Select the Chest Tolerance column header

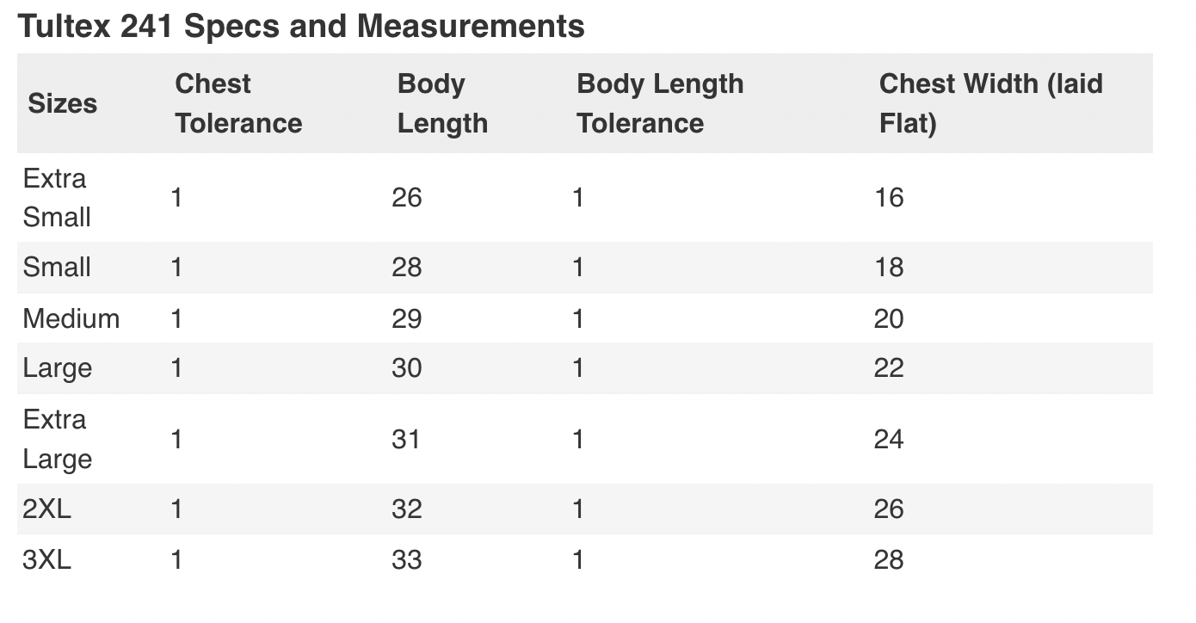point(238,103)
